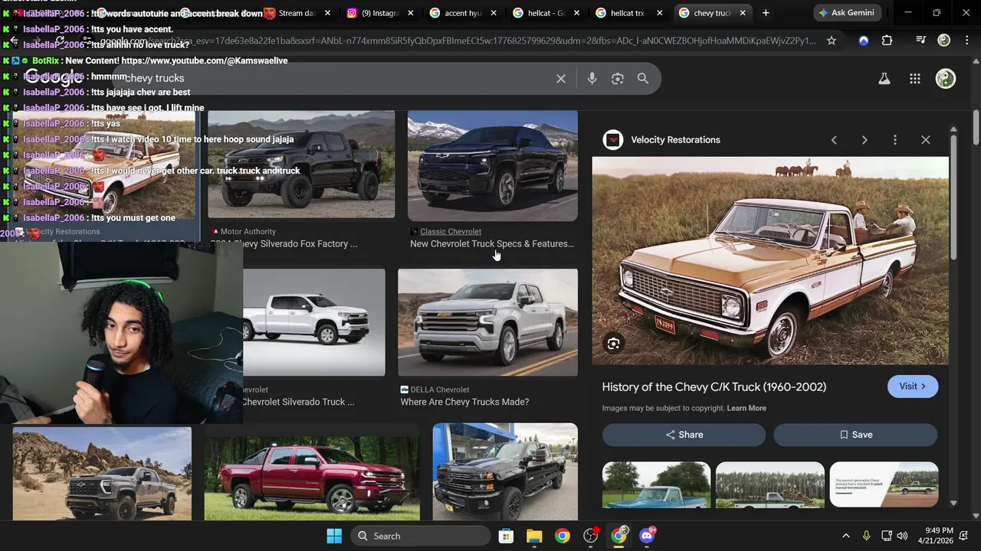Viewport: 981px width, 551px height.
Task: Close the Instagram tab
Action: pos(411,13)
